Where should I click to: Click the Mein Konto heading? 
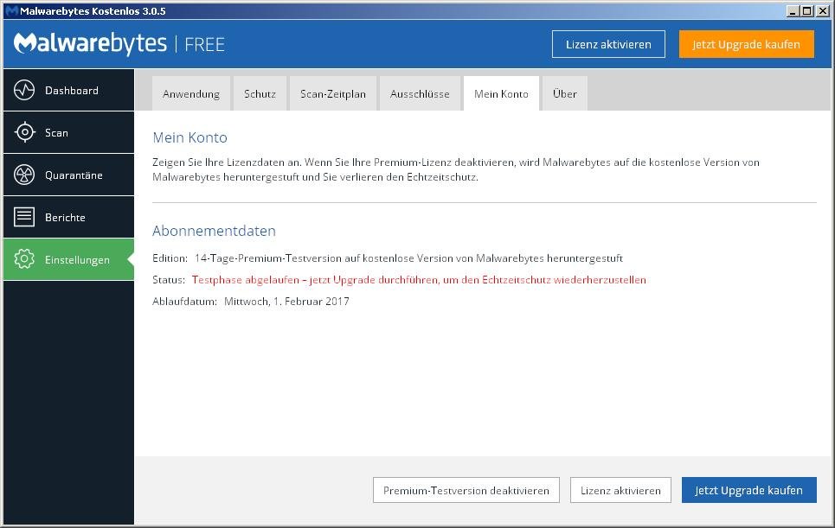click(189, 137)
